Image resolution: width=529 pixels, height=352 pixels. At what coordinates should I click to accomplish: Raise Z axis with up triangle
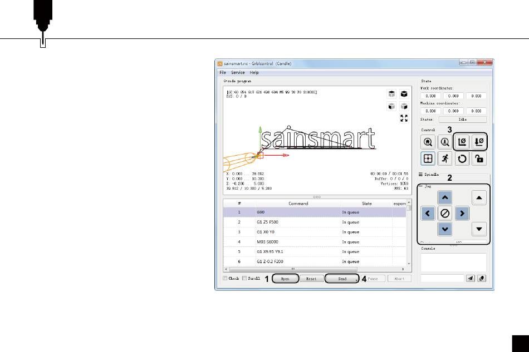point(479,198)
